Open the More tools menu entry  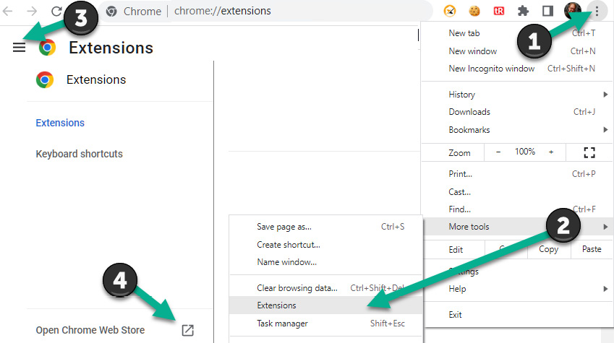[517, 227]
